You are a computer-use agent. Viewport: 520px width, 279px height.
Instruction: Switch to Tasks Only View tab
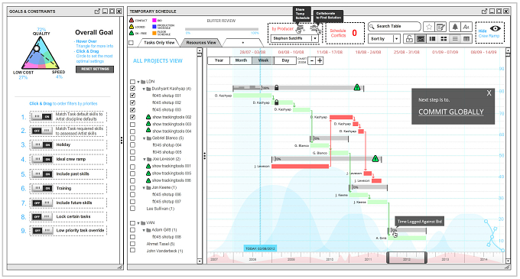click(159, 43)
